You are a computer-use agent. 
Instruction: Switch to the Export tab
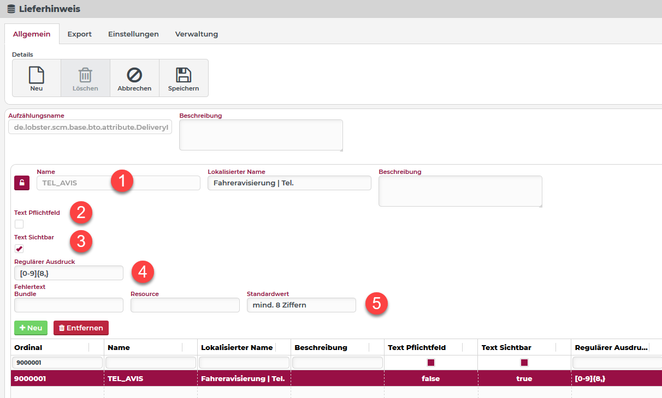click(x=79, y=34)
